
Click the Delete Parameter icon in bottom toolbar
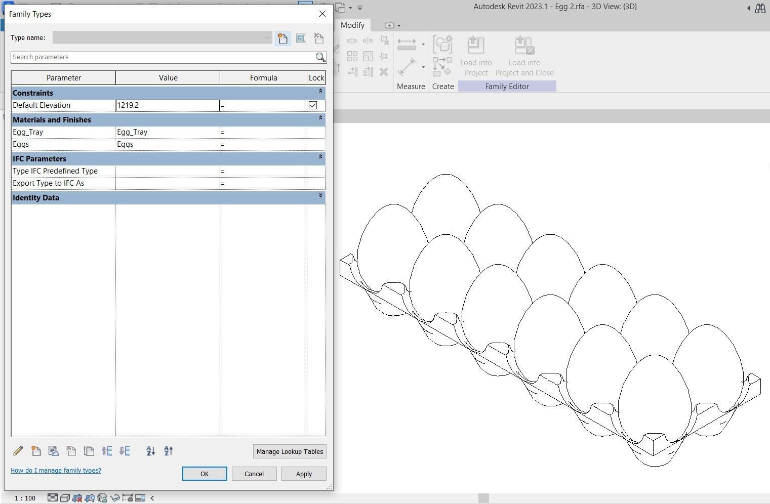tap(71, 451)
